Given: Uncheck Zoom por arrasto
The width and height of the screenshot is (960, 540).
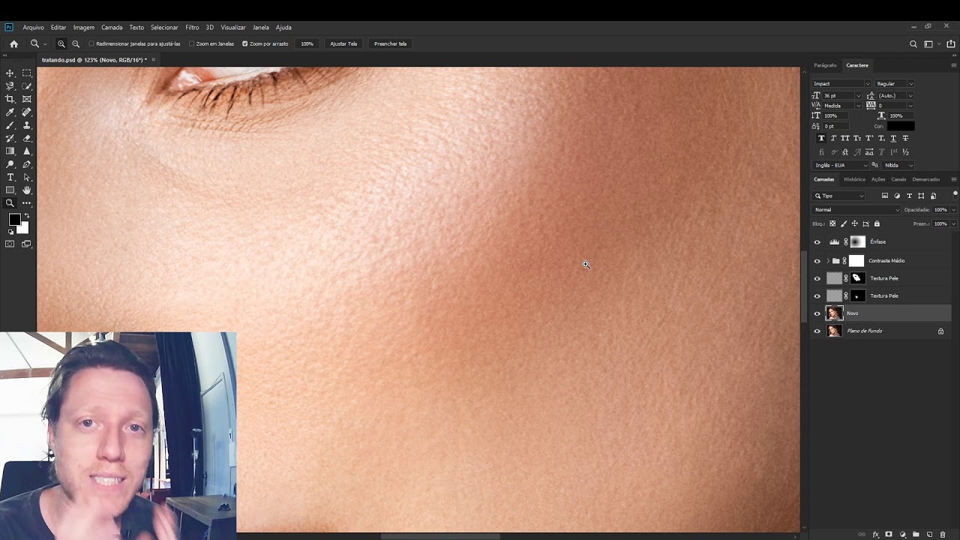Looking at the screenshot, I should coord(244,43).
